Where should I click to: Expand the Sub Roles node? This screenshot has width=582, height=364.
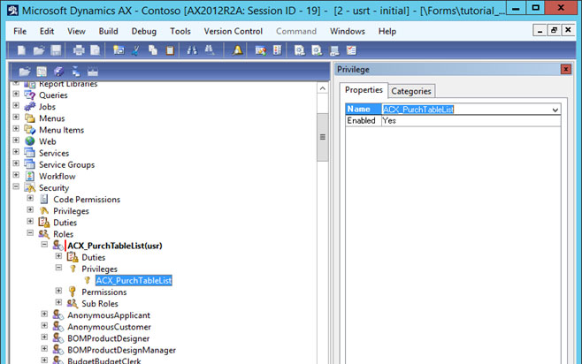[x=59, y=303]
